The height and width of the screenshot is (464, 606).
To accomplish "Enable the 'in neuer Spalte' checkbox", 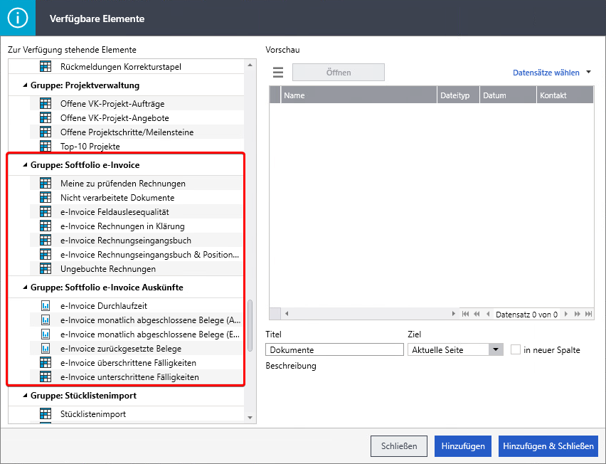I will (516, 349).
